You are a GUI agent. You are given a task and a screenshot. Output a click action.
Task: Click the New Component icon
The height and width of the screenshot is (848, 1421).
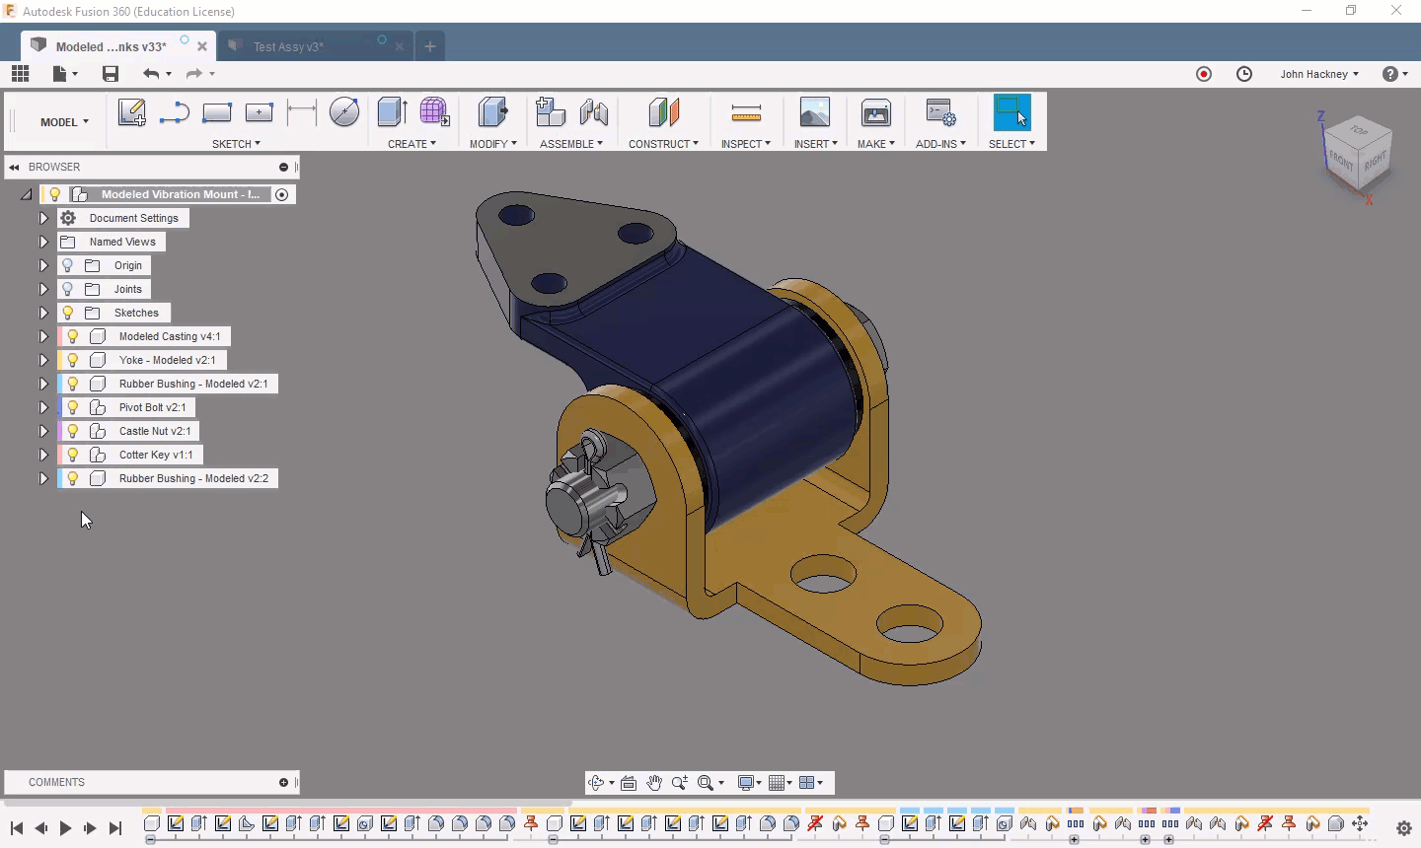tap(550, 112)
